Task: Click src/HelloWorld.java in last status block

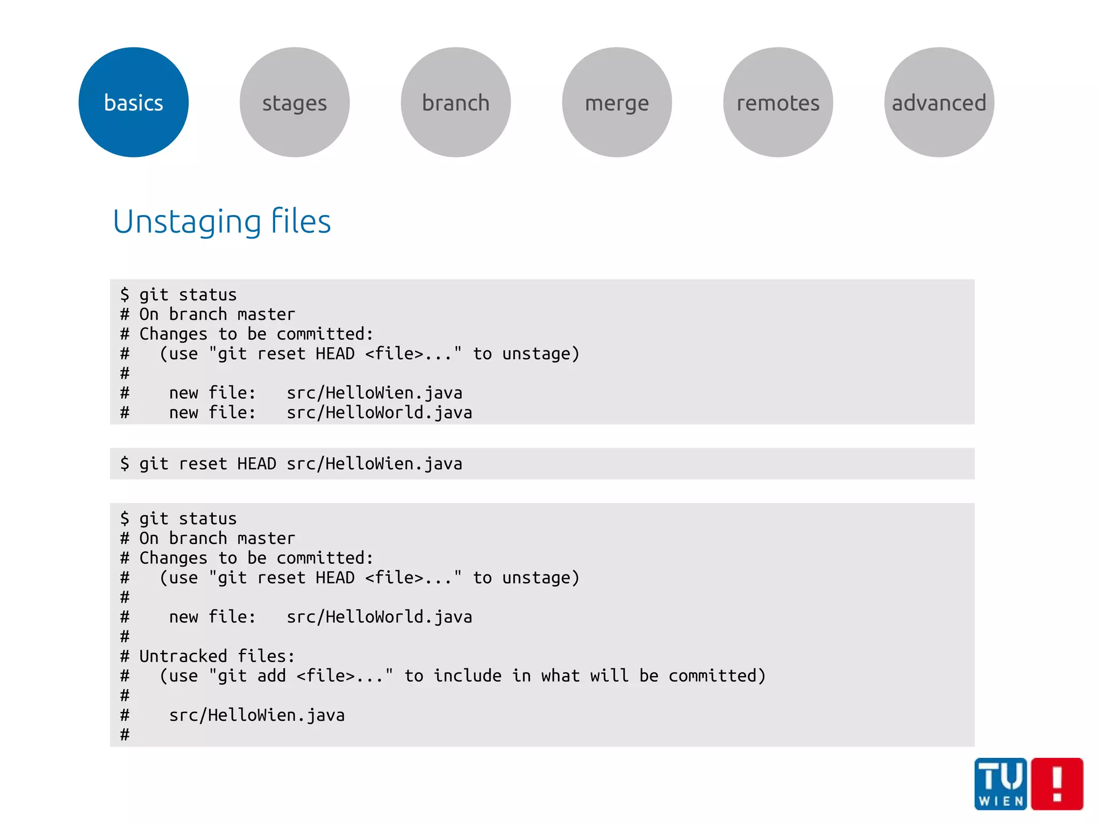Action: [379, 617]
